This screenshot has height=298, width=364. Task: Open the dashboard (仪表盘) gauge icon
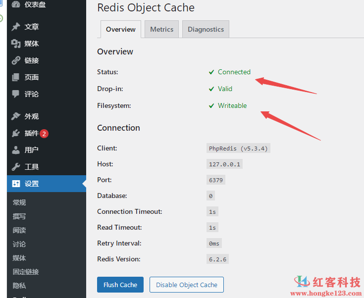tap(16, 4)
